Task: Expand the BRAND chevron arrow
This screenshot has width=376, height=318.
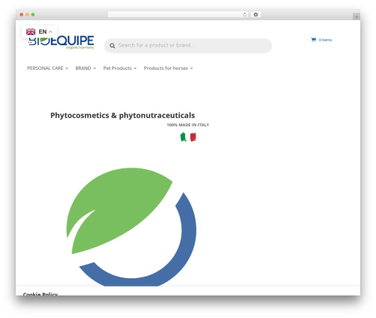Action: [x=95, y=68]
